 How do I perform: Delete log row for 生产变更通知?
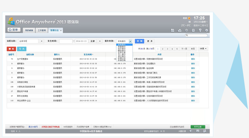[x=193, y=59]
